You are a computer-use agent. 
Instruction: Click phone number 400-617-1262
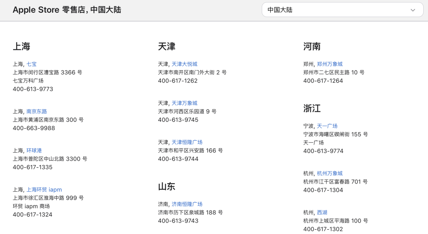click(x=178, y=81)
